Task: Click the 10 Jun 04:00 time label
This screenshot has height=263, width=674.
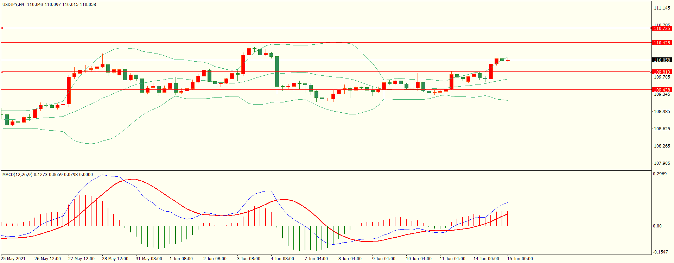Action: [419, 259]
